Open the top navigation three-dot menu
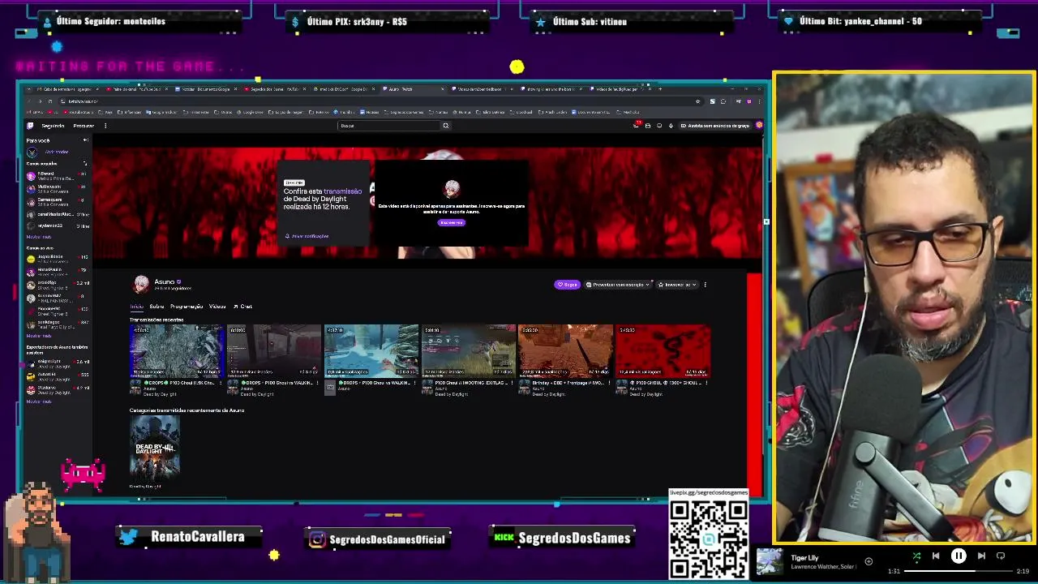The height and width of the screenshot is (584, 1038). point(105,126)
